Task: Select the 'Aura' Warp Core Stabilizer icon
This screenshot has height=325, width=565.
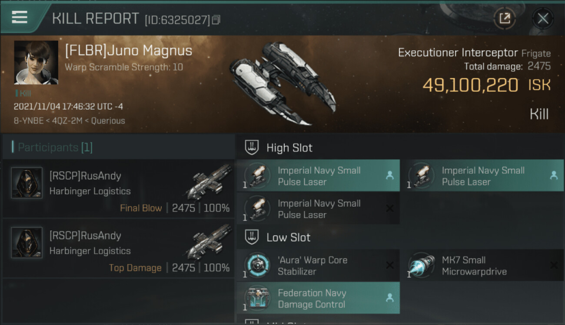Action: point(257,265)
